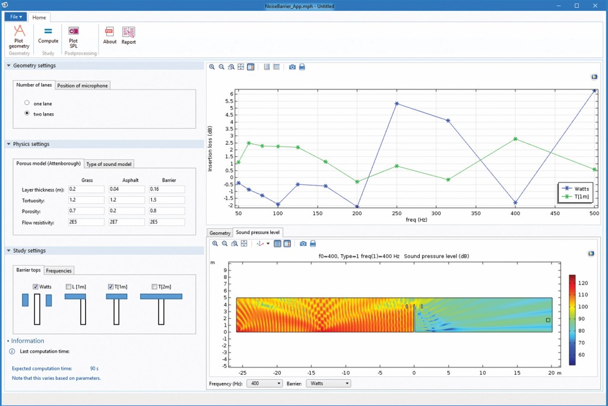
Task: Open the About PDF document
Action: pyautogui.click(x=110, y=36)
